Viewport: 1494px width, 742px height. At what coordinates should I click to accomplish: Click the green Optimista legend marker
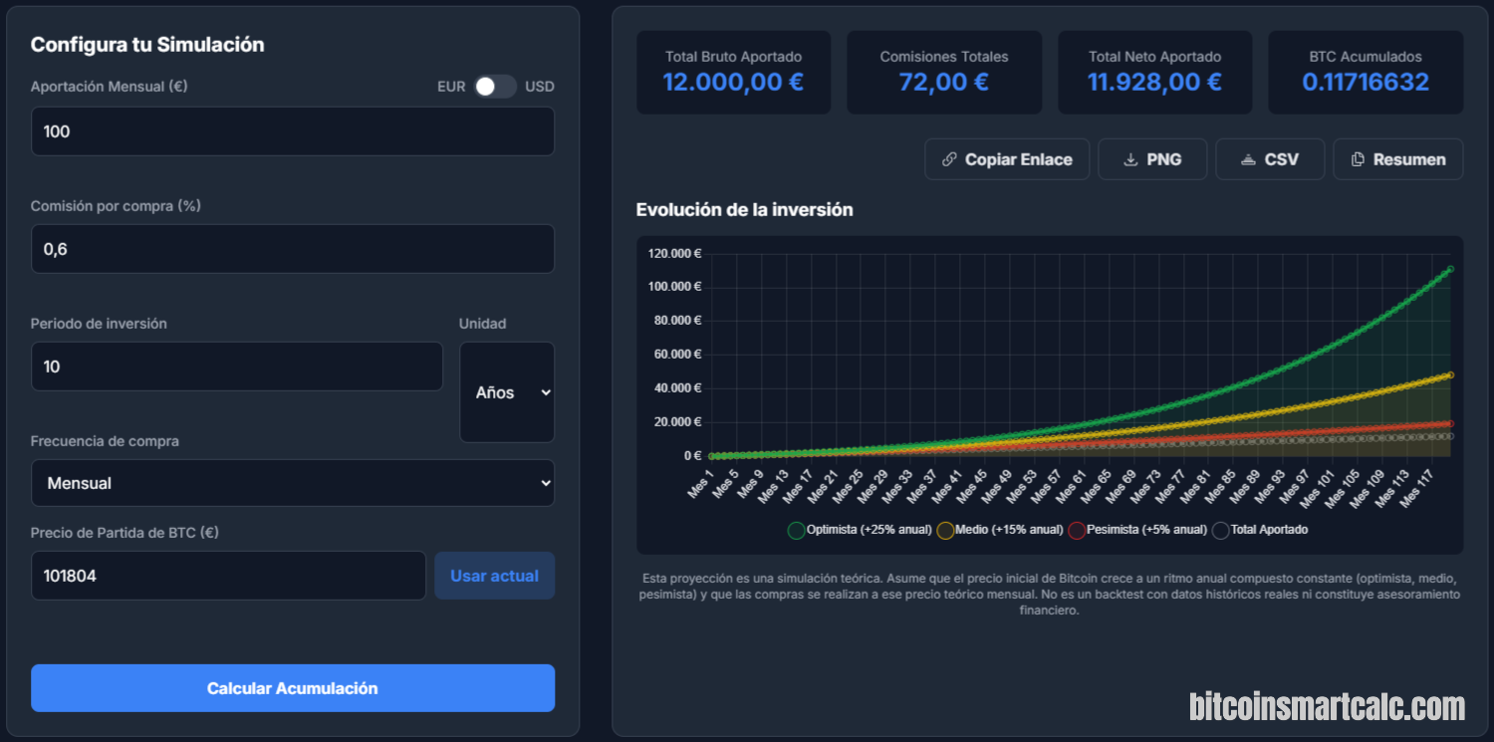[x=795, y=530]
